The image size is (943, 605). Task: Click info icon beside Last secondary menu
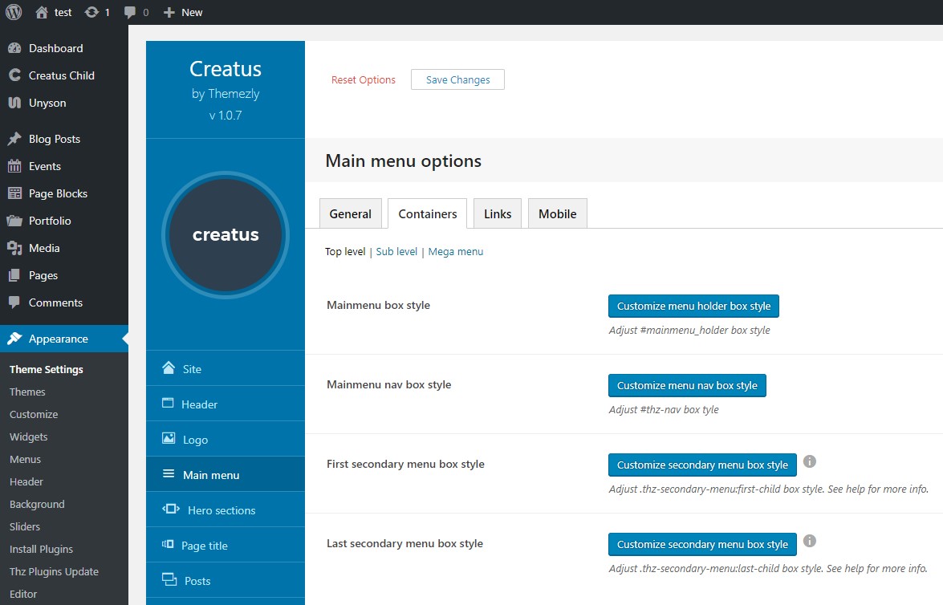810,541
